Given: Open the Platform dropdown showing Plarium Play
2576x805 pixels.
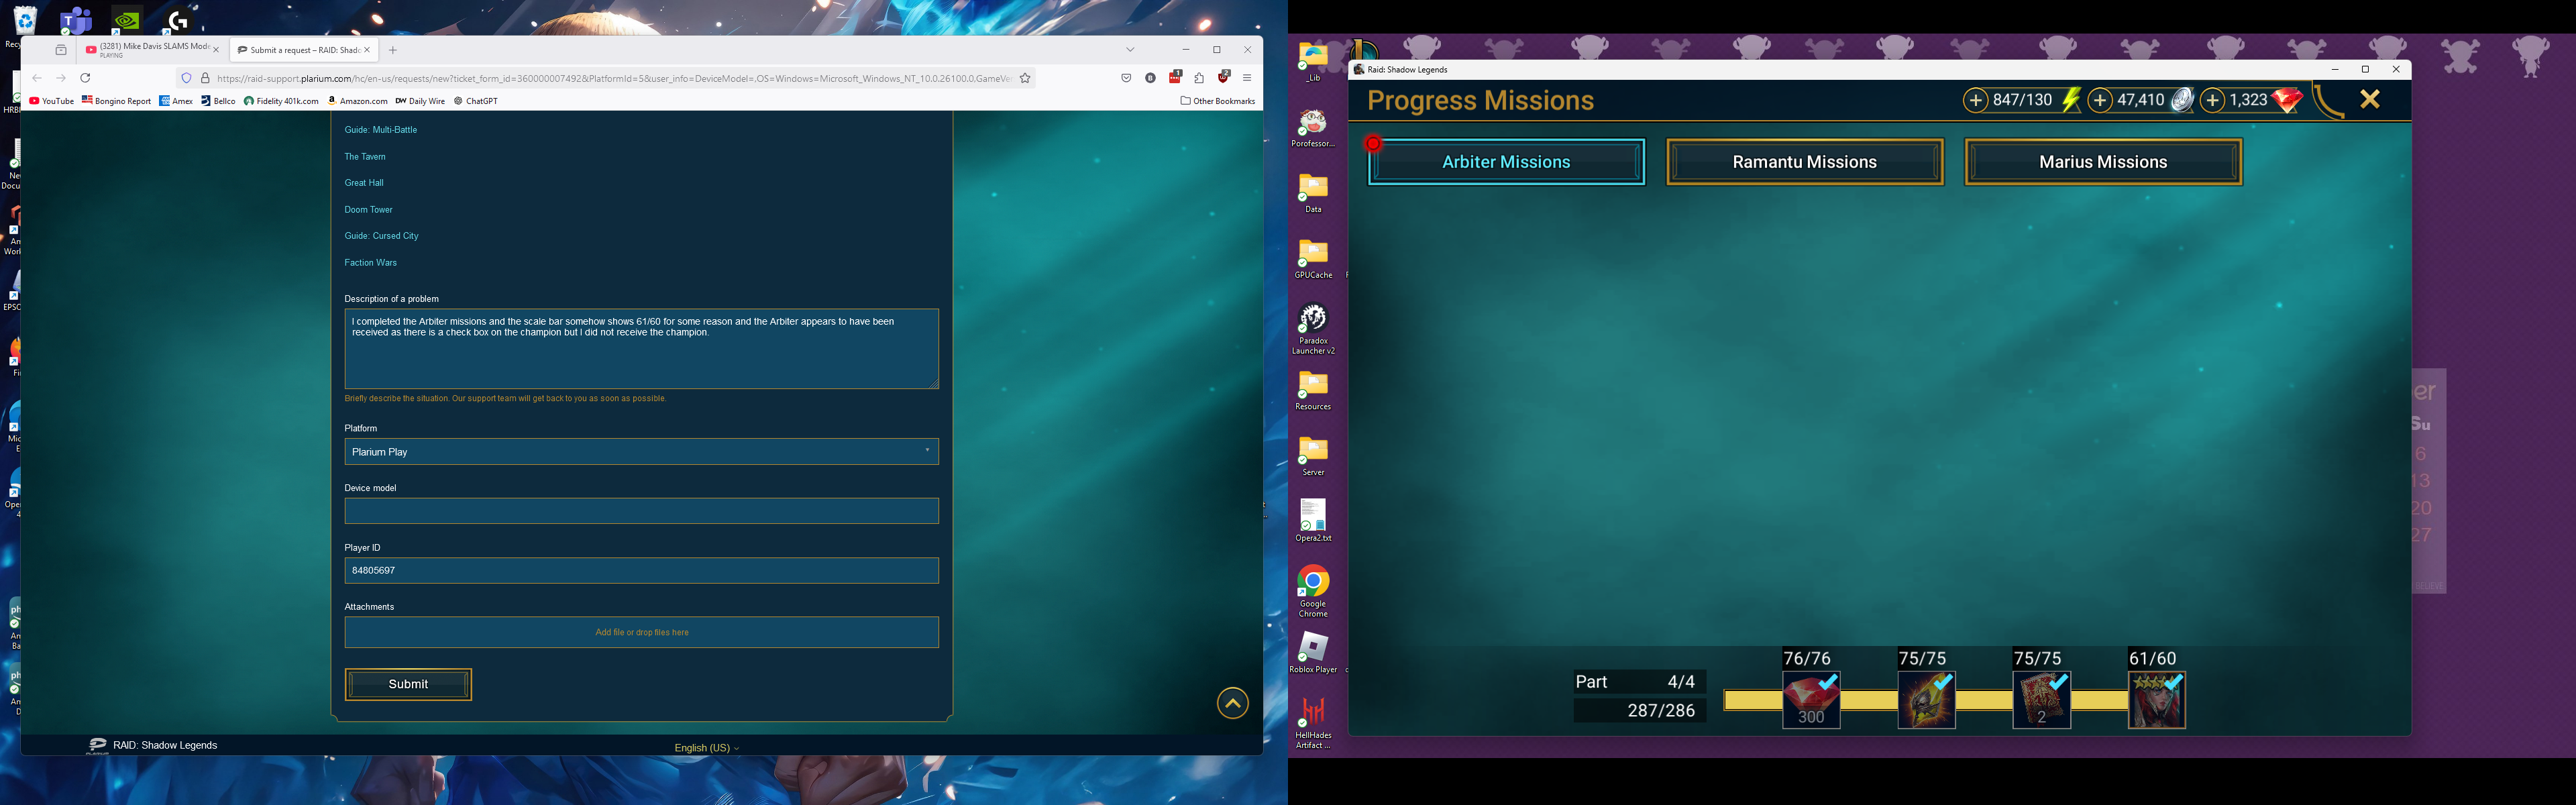Looking at the screenshot, I should [x=641, y=452].
